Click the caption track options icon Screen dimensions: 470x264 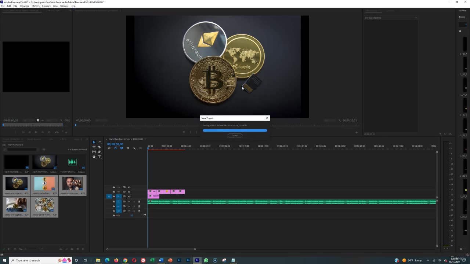point(140,148)
